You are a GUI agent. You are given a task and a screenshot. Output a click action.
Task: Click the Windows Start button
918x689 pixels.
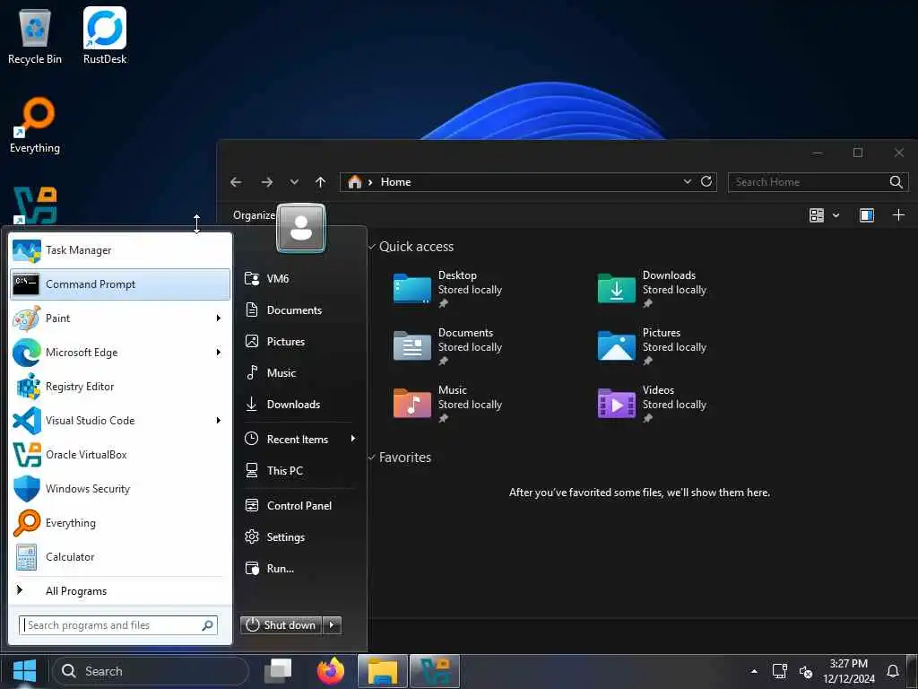(x=24, y=671)
